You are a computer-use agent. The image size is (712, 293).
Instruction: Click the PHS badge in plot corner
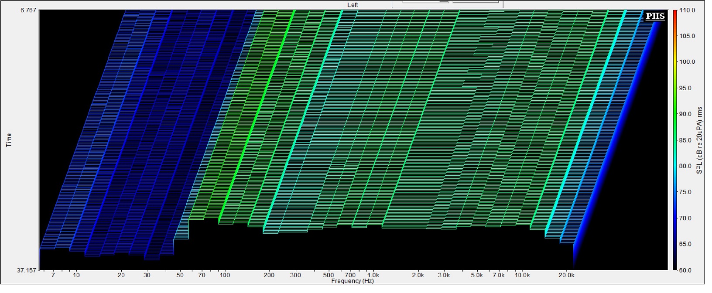655,16
